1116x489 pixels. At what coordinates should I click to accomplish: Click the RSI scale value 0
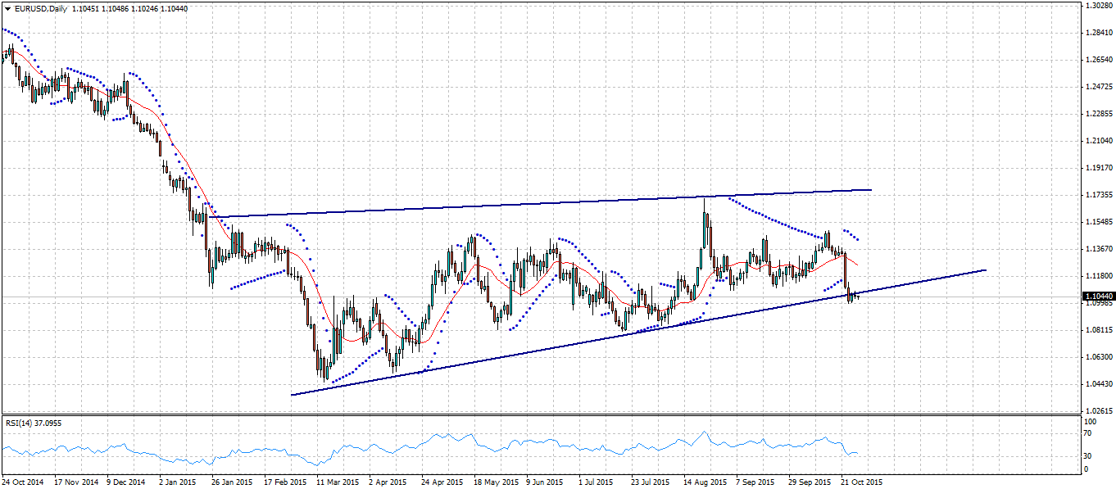tap(1087, 469)
